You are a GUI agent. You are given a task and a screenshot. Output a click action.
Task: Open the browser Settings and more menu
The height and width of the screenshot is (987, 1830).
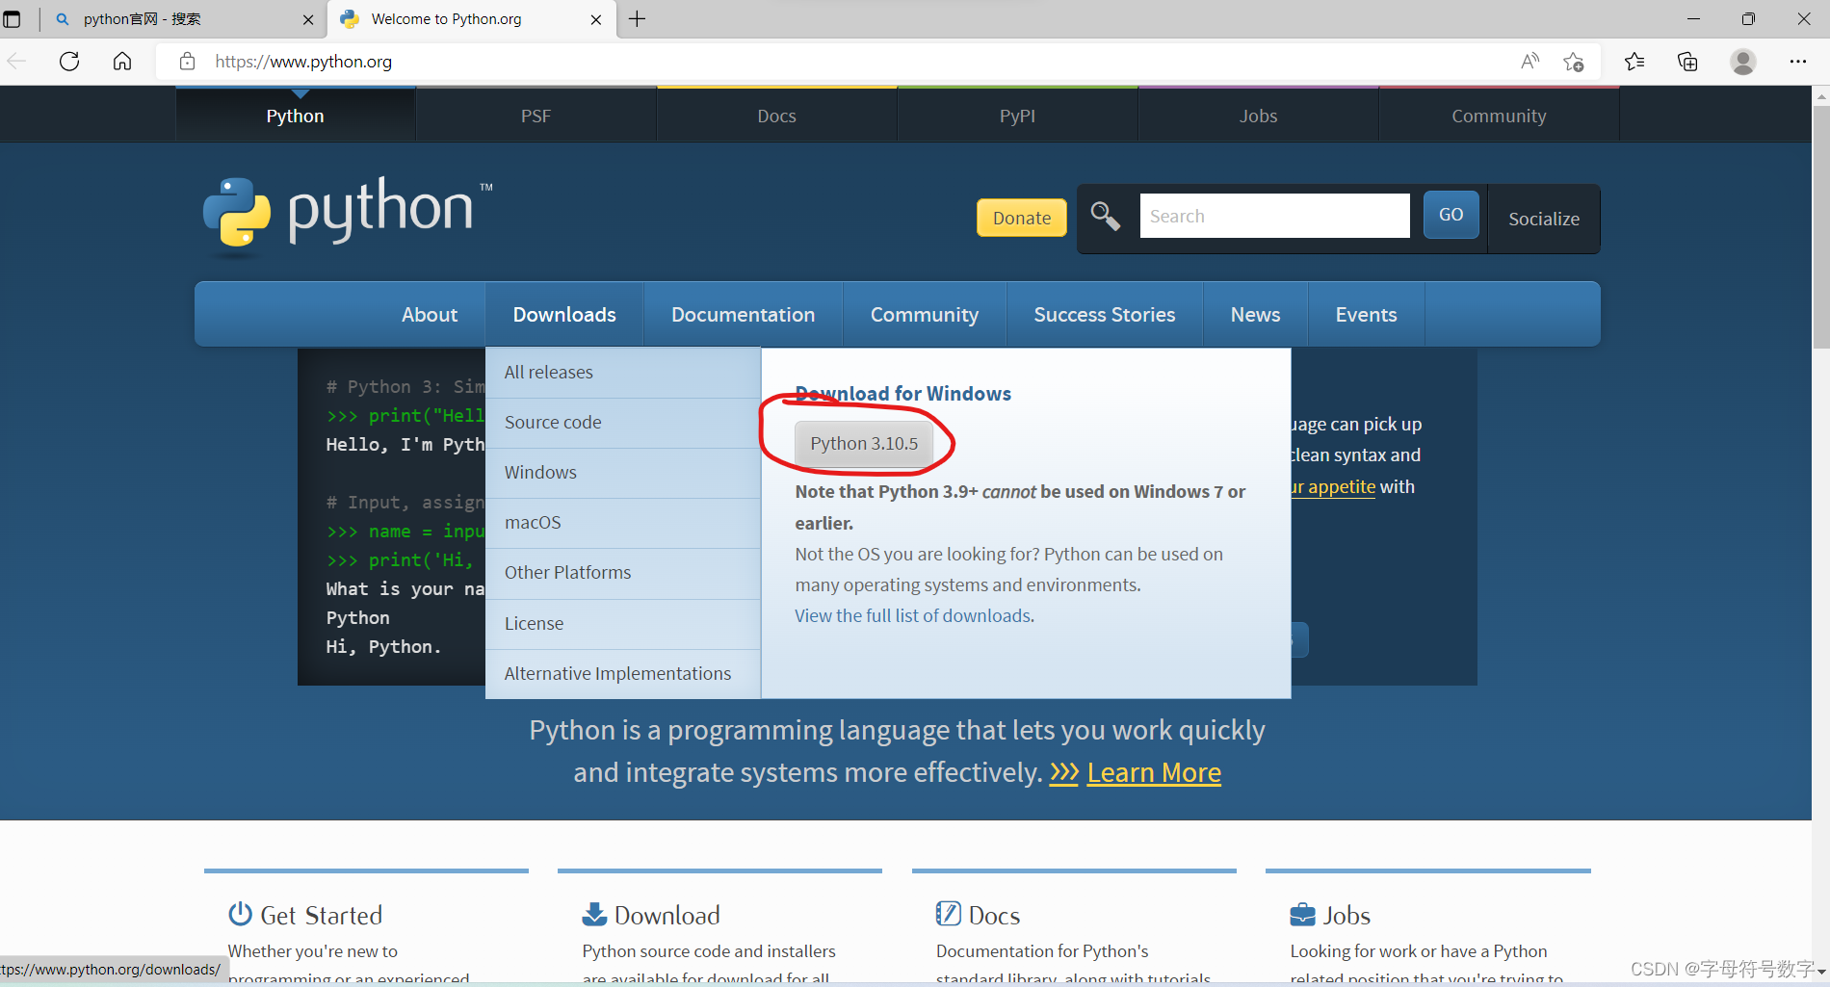pyautogui.click(x=1799, y=61)
